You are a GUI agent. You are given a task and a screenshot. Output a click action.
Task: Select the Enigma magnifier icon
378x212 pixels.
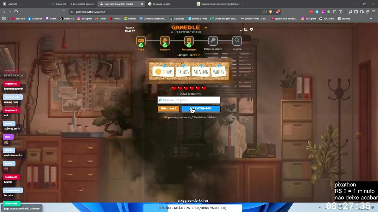coord(237,41)
